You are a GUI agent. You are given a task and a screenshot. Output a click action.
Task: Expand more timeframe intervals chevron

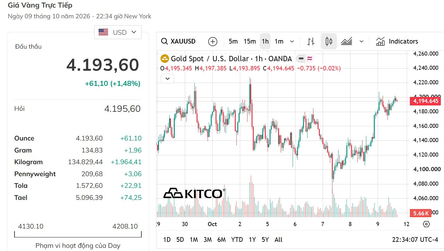pos(292,41)
